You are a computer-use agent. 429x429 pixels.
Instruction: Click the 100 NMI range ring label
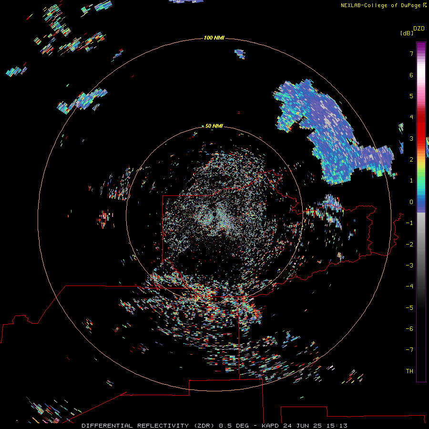pos(214,38)
